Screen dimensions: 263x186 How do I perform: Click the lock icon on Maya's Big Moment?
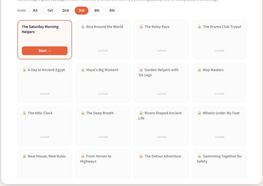coord(83,70)
